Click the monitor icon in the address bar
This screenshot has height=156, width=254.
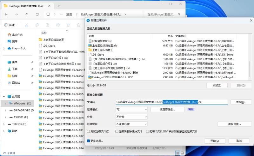pos(48,14)
